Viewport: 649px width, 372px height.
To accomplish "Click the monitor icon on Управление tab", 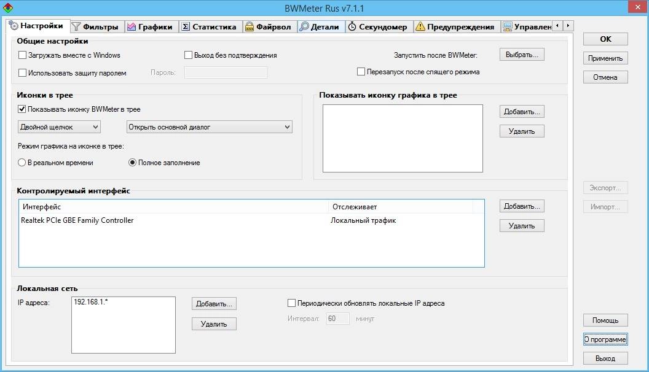I will [x=508, y=27].
